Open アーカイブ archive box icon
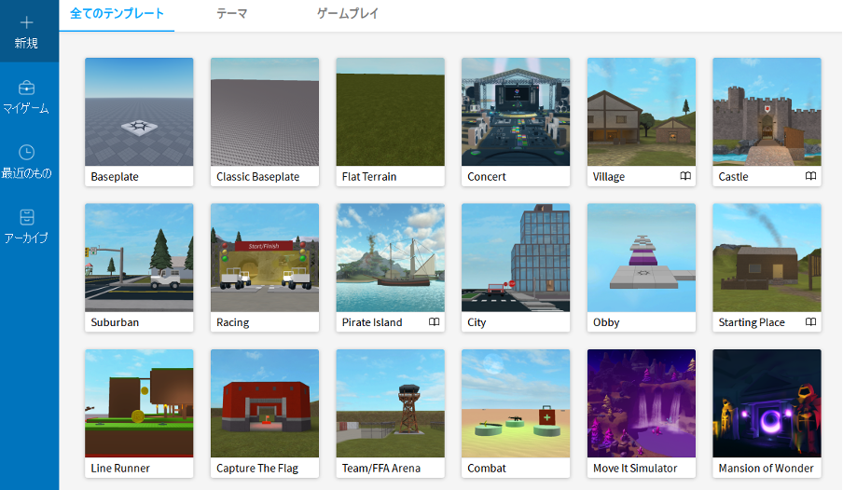The image size is (843, 490). (26, 217)
